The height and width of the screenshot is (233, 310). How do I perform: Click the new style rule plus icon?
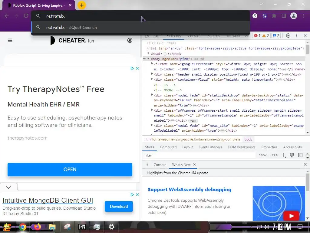click(x=284, y=155)
